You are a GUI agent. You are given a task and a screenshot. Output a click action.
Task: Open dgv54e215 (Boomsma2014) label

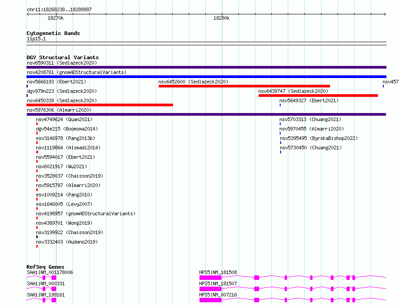click(x=67, y=129)
